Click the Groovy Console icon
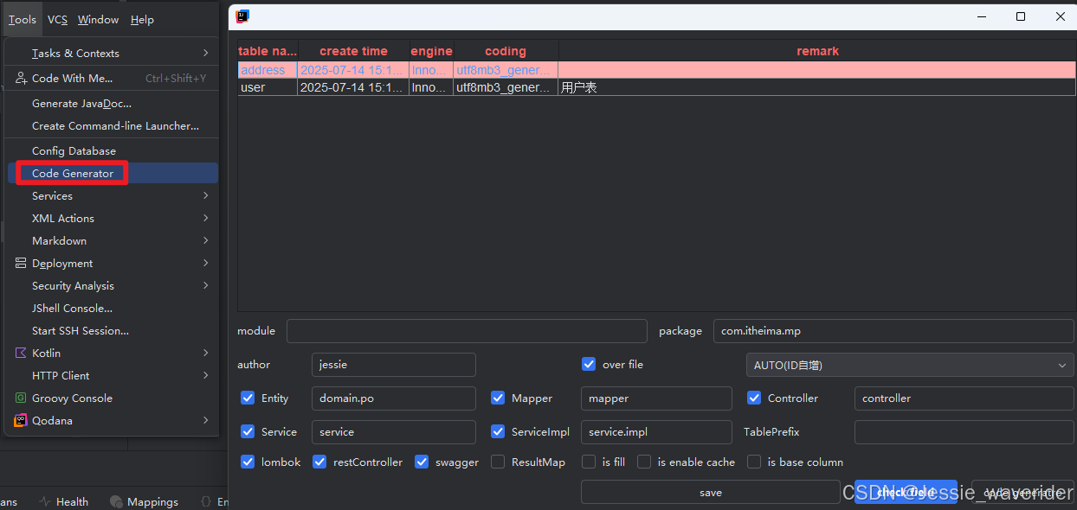1077x510 pixels. coord(21,398)
